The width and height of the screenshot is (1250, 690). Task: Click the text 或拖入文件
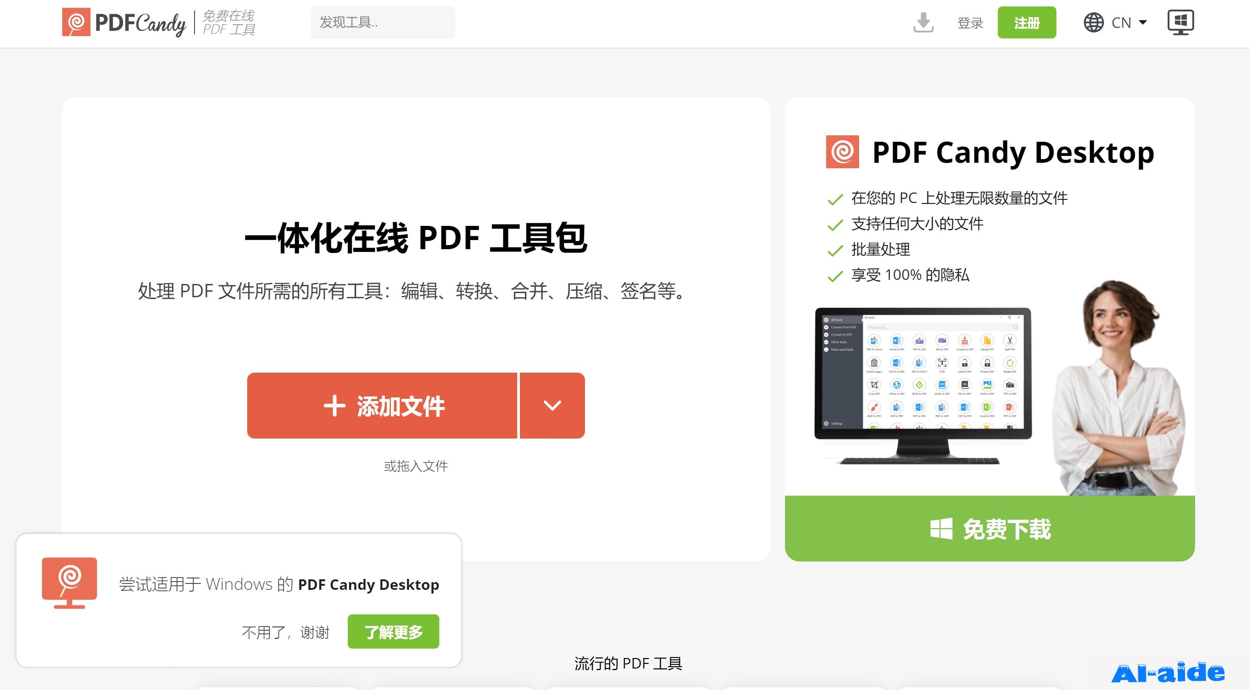tap(416, 466)
